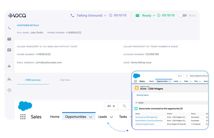
Task: Open the Delivery Status link
Action: click(x=142, y=95)
